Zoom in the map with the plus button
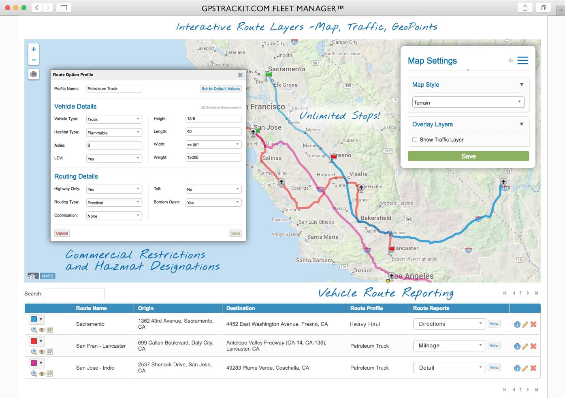The width and height of the screenshot is (565, 398). [34, 49]
